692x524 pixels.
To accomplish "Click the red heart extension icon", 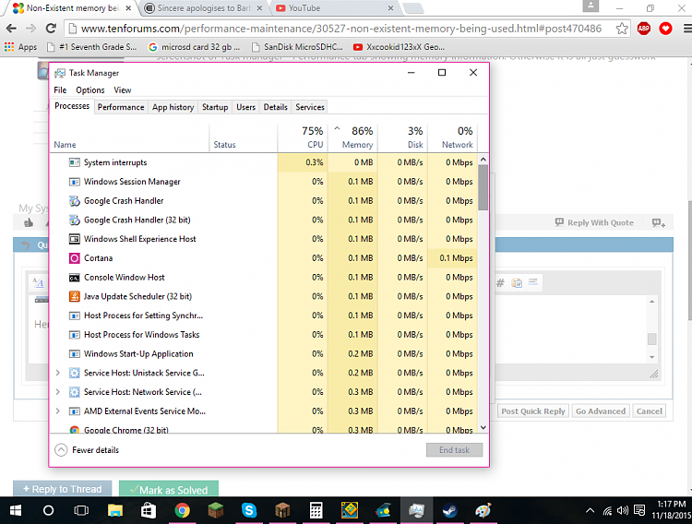I will 665,29.
